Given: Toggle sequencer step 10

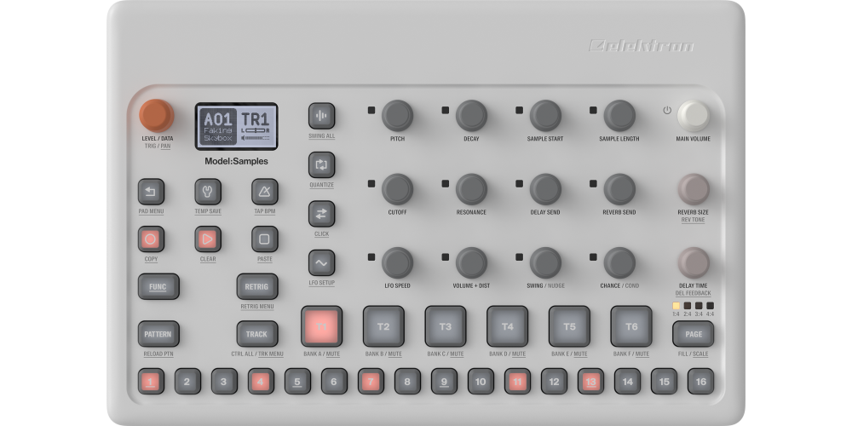Looking at the screenshot, I should coord(481,382).
